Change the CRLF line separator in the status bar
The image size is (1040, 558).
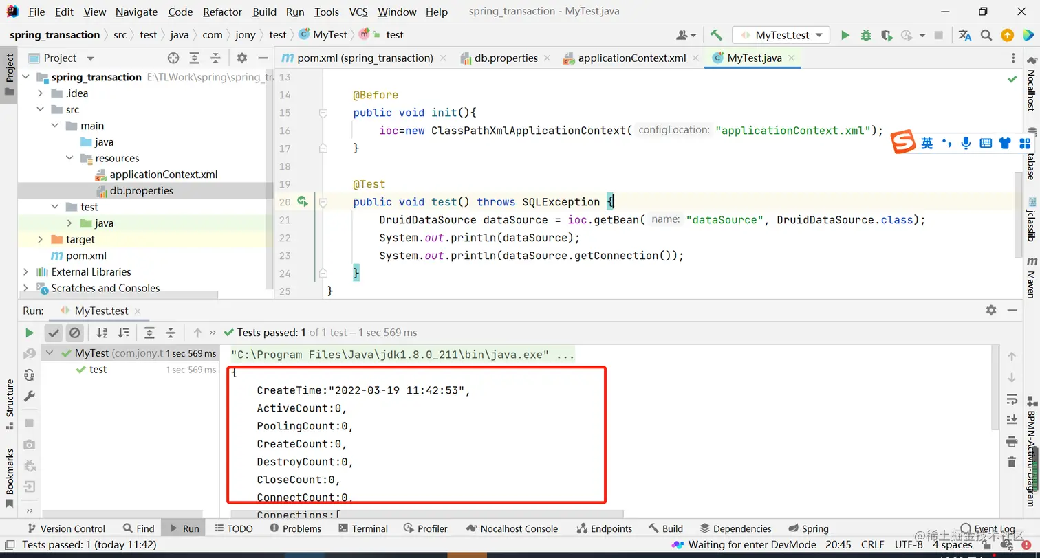(873, 545)
